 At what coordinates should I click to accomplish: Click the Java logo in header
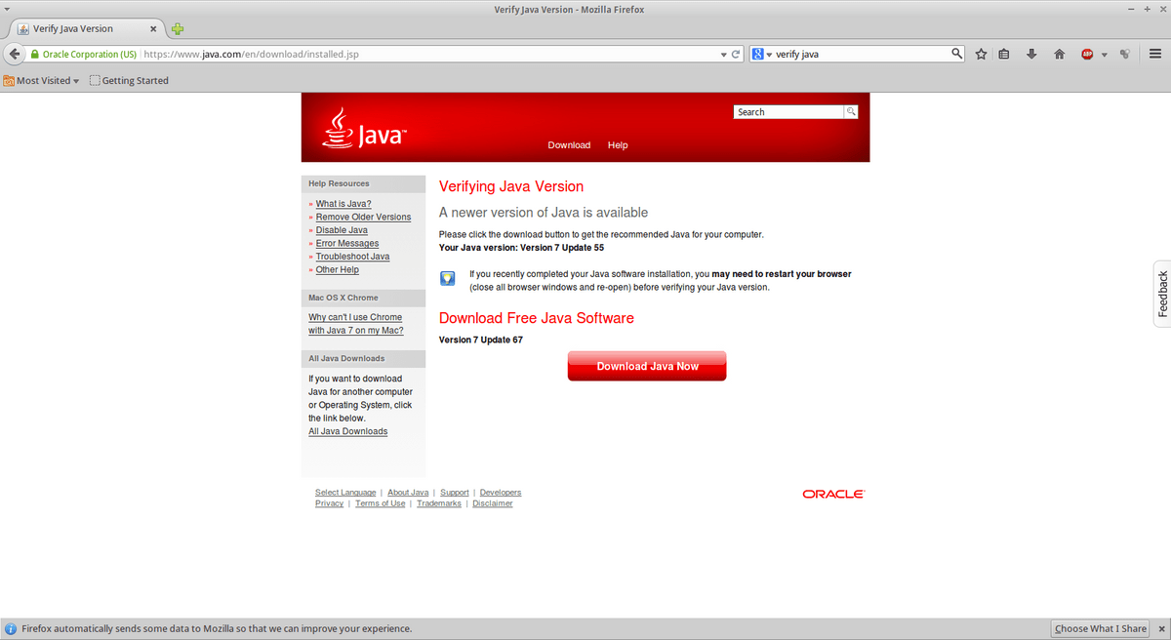click(364, 128)
